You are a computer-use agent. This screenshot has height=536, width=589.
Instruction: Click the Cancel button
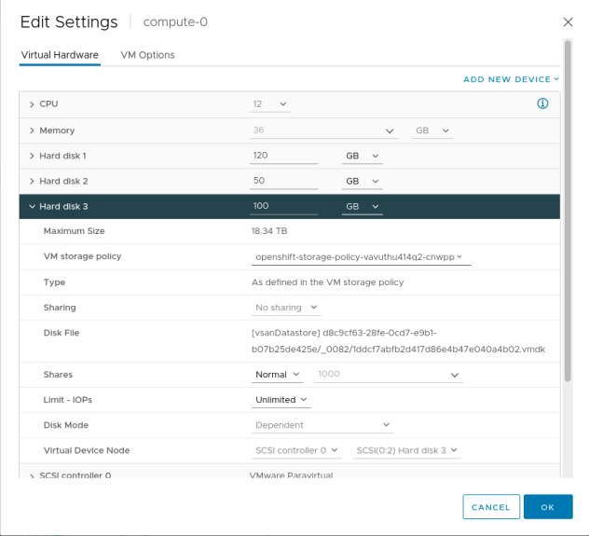coord(491,507)
